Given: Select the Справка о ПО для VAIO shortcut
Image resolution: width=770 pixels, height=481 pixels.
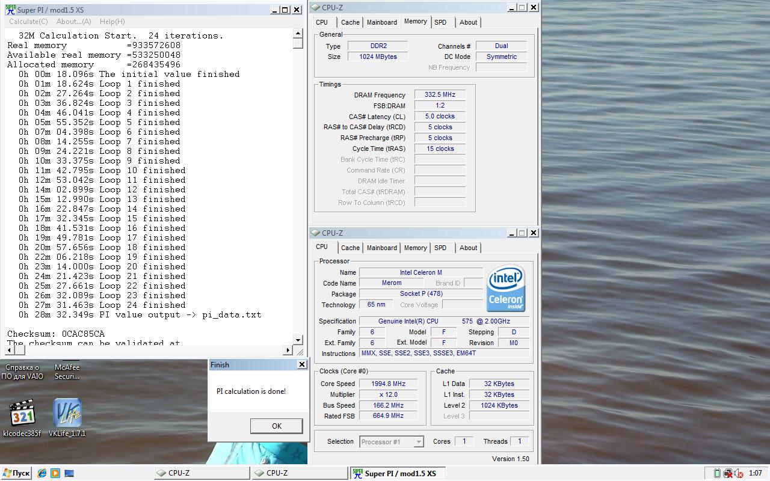Looking at the screenshot, I should pyautogui.click(x=22, y=371).
